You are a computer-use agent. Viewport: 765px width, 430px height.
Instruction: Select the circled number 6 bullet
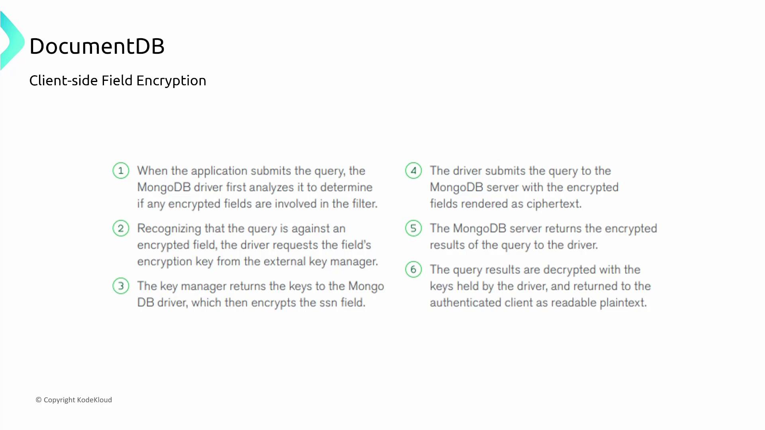pos(413,270)
